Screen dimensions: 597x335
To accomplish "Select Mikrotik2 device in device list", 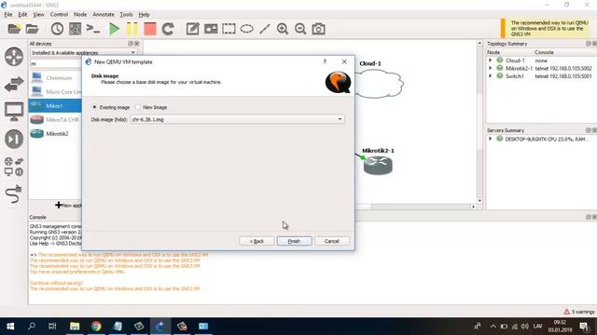I will (x=55, y=134).
